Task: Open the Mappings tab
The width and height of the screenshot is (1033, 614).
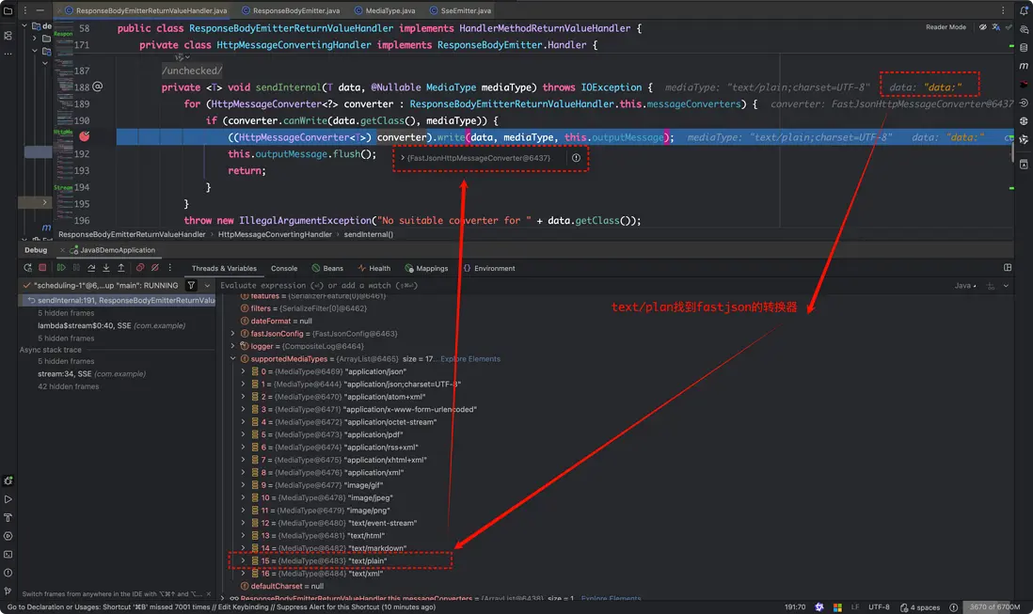Action: [x=426, y=269]
